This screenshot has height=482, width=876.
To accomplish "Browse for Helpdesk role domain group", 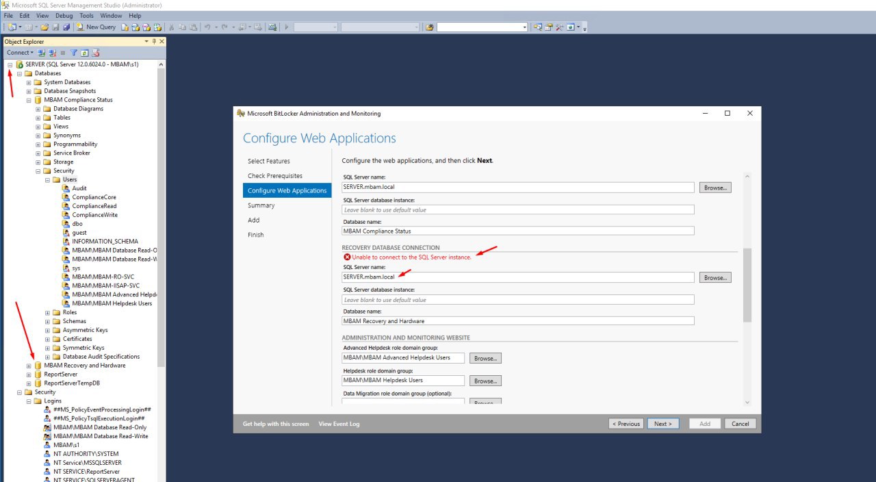I will (x=485, y=381).
